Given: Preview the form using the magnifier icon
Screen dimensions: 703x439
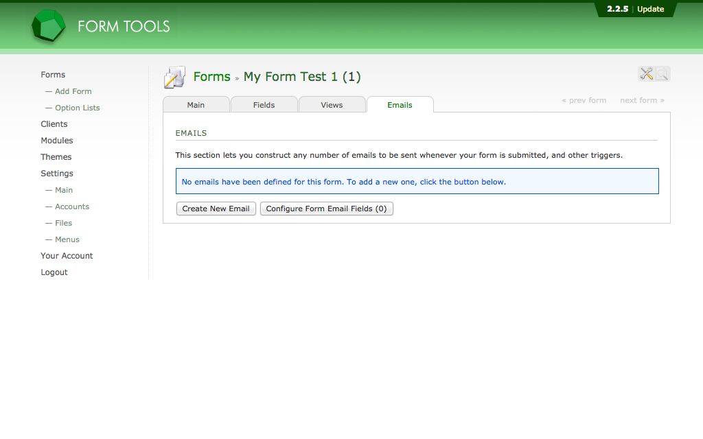Looking at the screenshot, I should (661, 73).
